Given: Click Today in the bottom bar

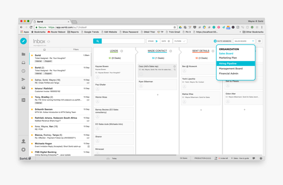Looking at the screenshot, I should tap(114, 158).
